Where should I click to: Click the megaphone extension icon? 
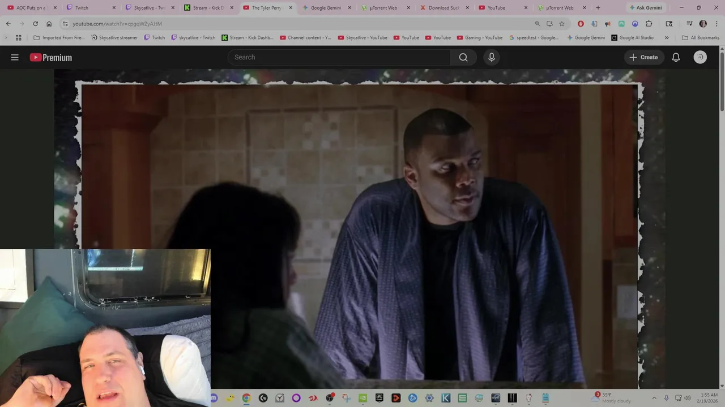pos(608,24)
